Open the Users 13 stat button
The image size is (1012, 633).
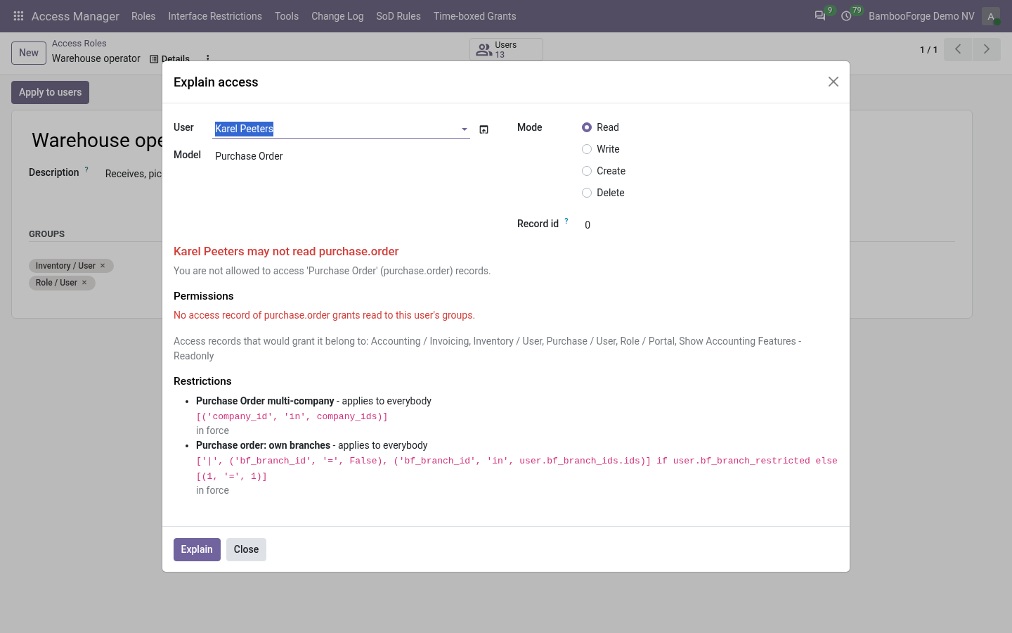click(x=506, y=49)
